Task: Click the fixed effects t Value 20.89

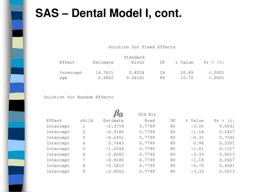Action: [x=187, y=73]
